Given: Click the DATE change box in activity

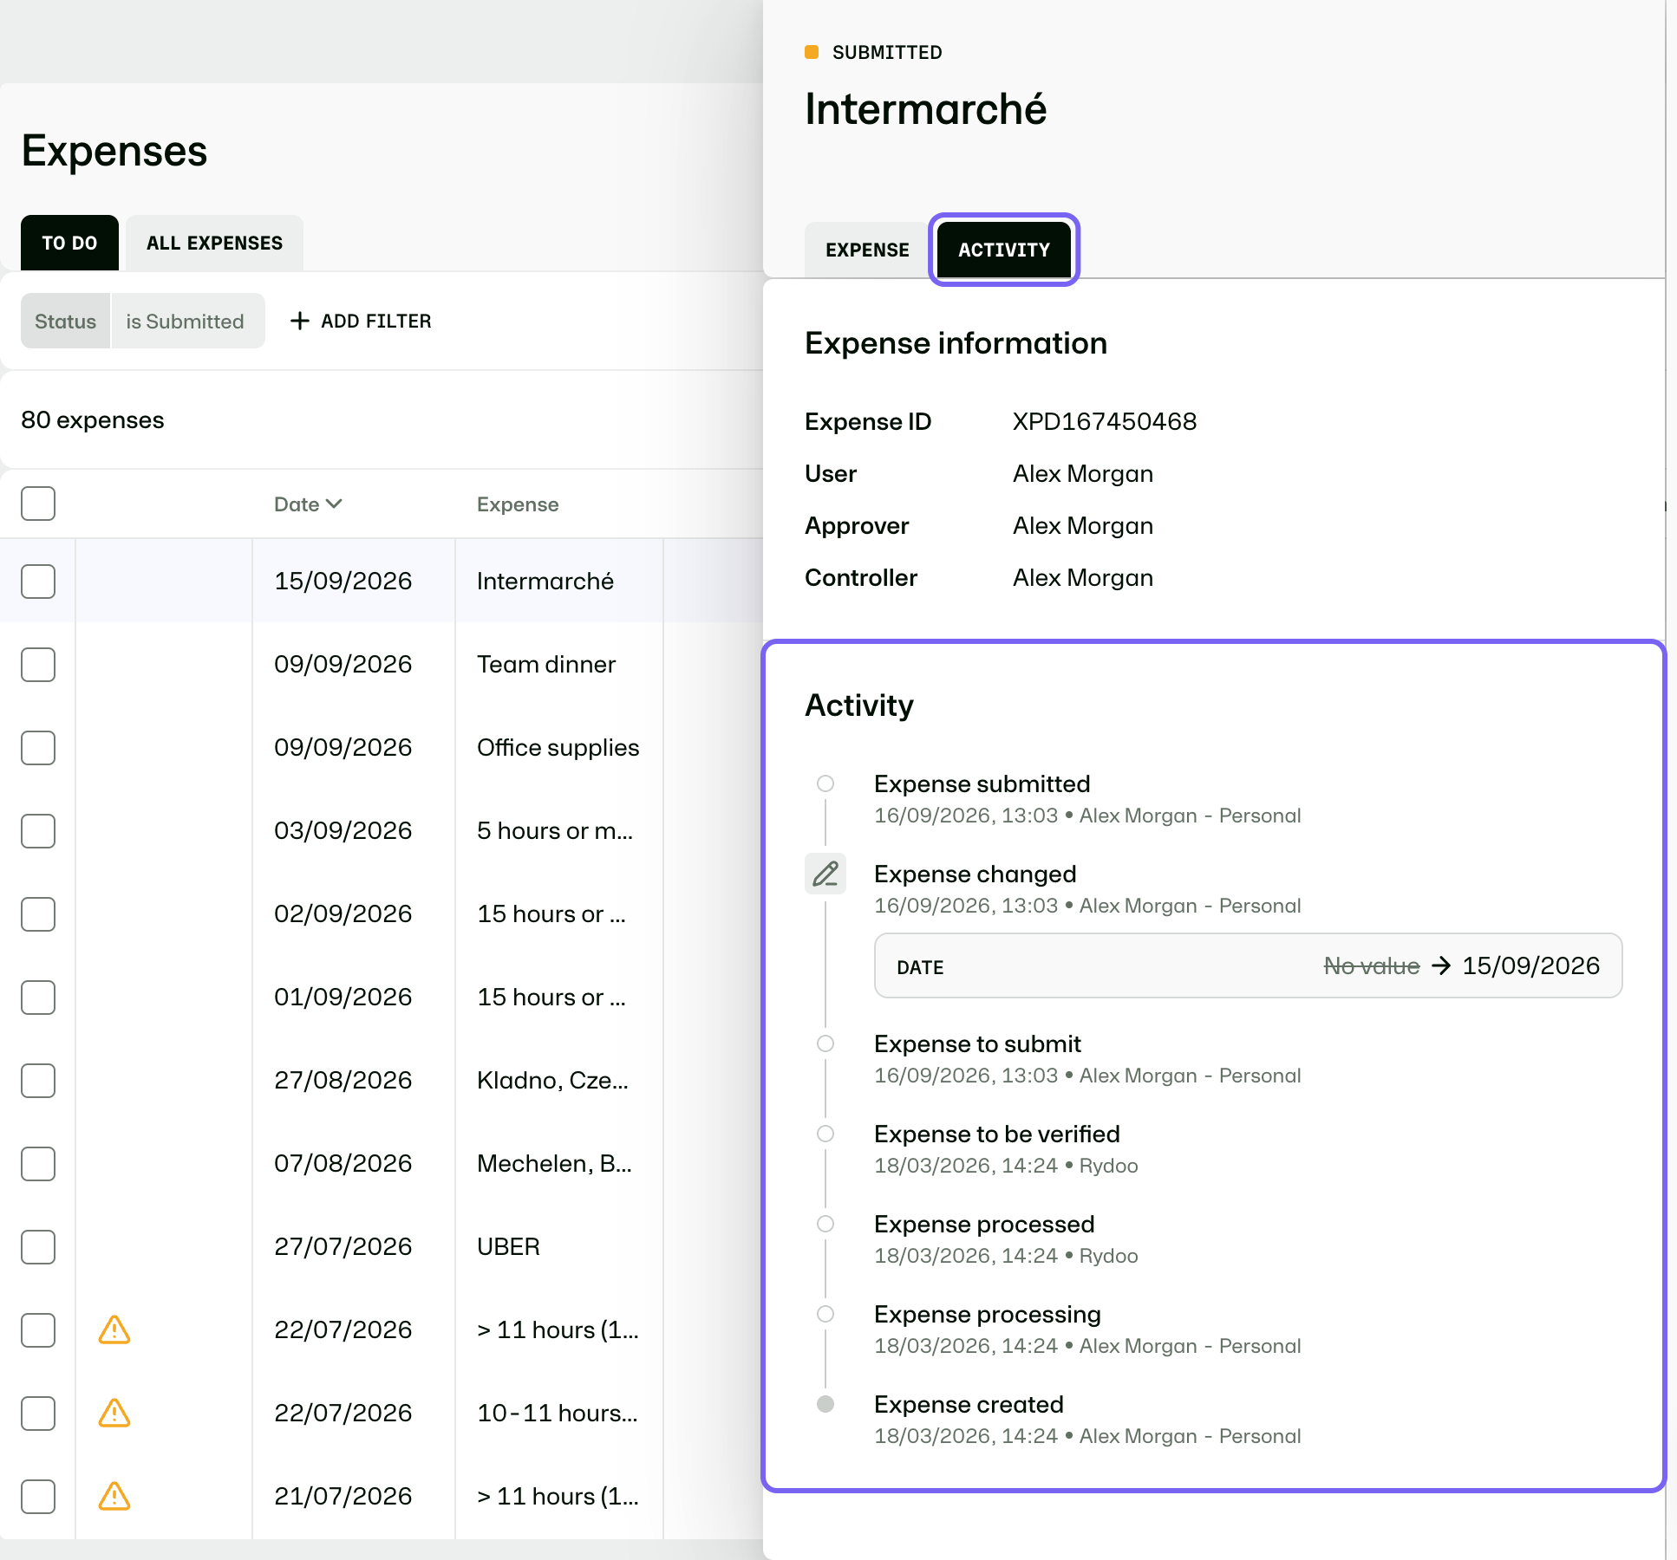Looking at the screenshot, I should pyautogui.click(x=1248, y=965).
